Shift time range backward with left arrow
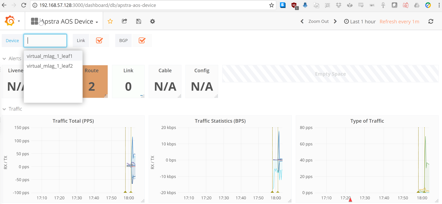This screenshot has height=204, width=442. 302,21
